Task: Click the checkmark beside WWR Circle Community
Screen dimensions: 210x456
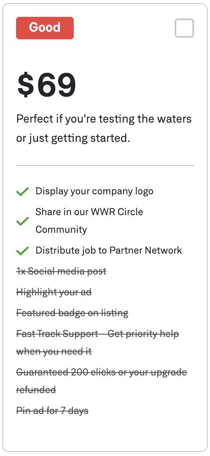Action: (22, 221)
